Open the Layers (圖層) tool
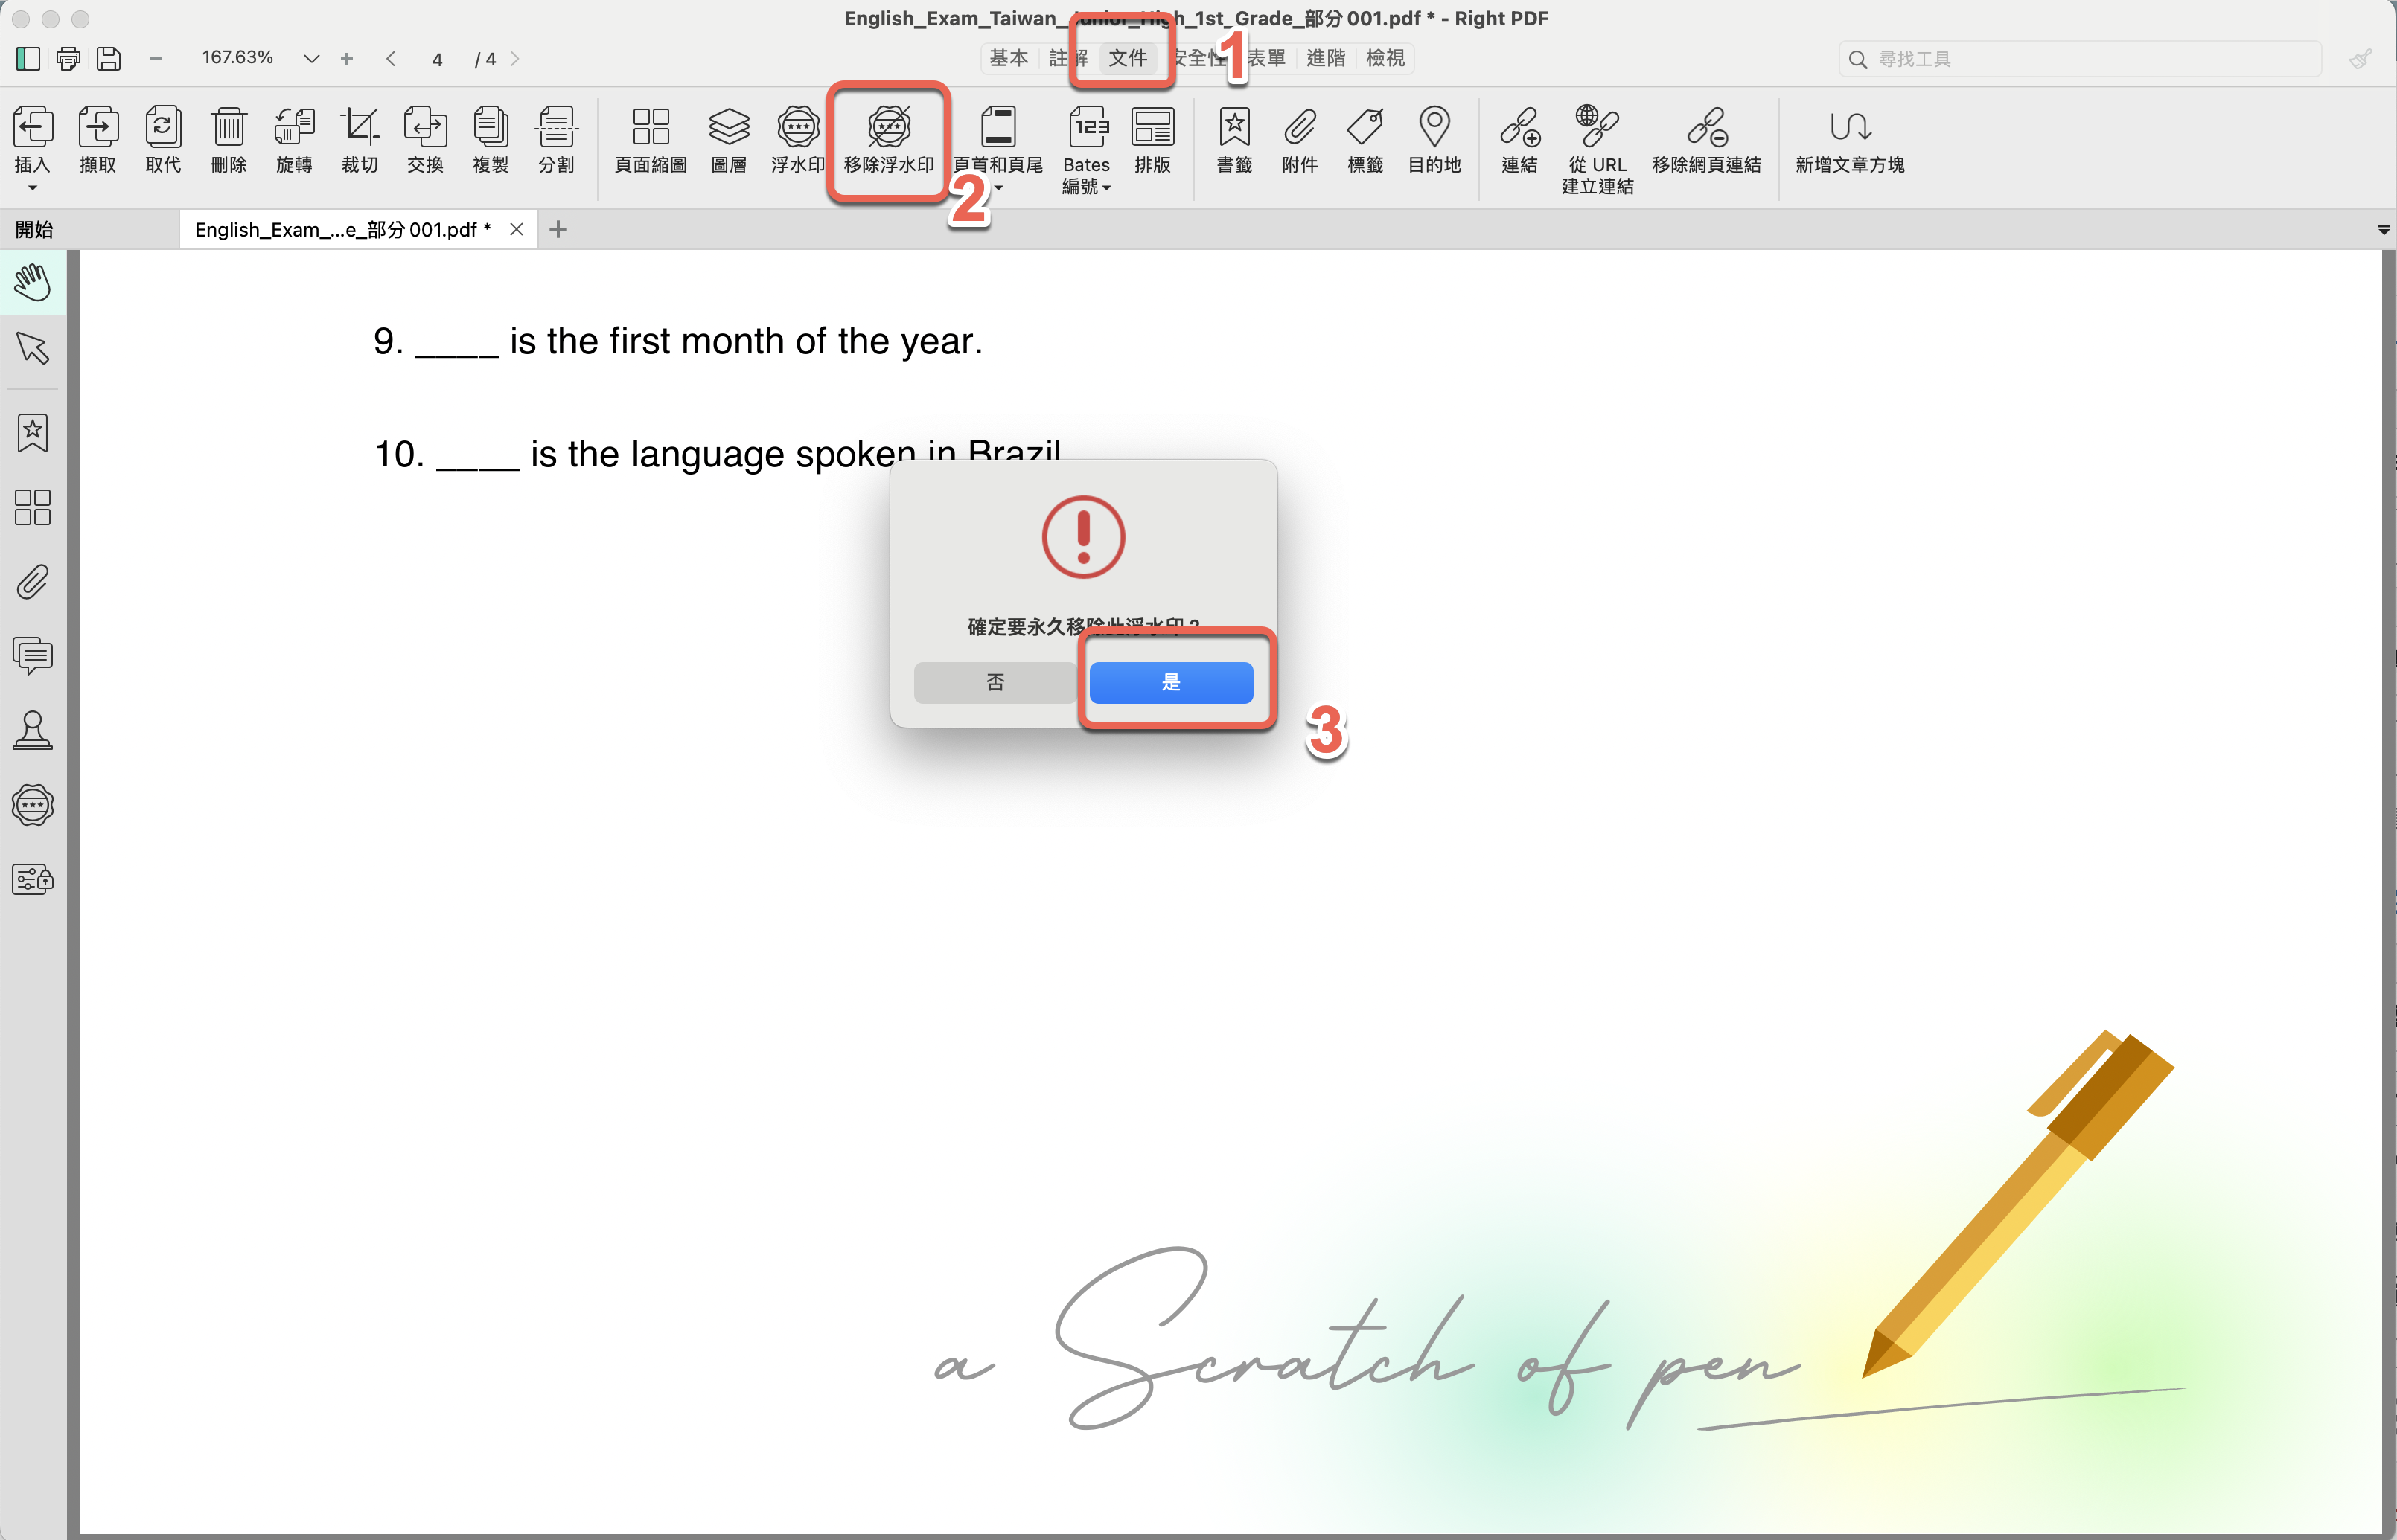2397x1540 pixels. [728, 128]
